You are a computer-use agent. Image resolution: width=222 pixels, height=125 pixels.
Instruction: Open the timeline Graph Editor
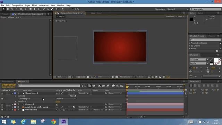122,86
